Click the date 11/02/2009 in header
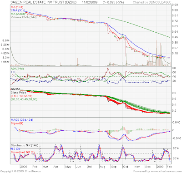This screenshot has width=182, height=173. [90, 2]
